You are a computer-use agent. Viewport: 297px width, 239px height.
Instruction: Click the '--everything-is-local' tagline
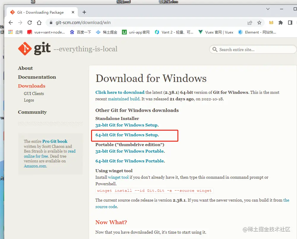85,49
